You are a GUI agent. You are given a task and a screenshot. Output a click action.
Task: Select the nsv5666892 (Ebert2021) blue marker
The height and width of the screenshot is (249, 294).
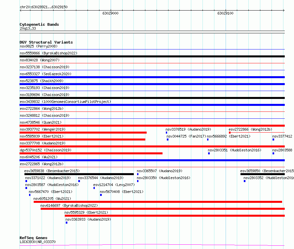coord(208,140)
